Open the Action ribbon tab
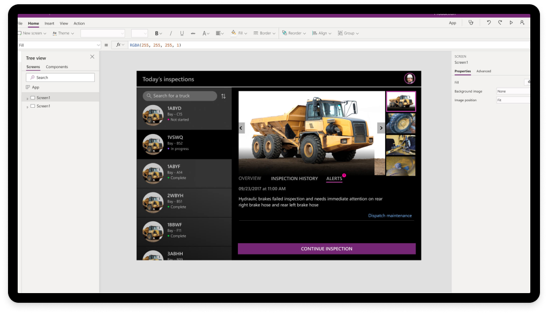Screen dimensions: 548x314 79,24
